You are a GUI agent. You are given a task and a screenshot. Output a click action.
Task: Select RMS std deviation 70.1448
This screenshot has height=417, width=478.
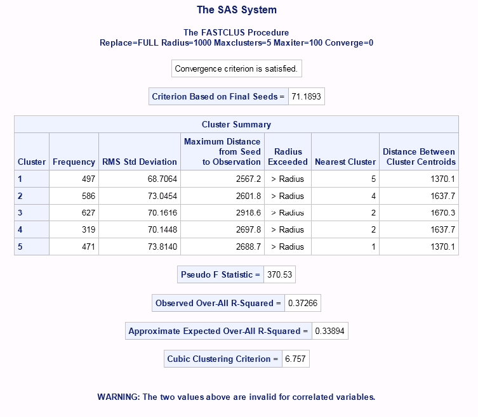tap(140, 229)
